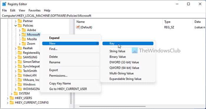Open the Help menu

point(47,10)
